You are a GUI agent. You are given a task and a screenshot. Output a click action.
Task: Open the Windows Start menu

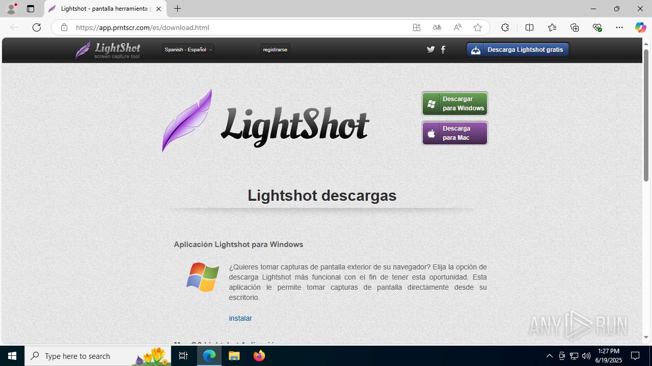(12, 356)
